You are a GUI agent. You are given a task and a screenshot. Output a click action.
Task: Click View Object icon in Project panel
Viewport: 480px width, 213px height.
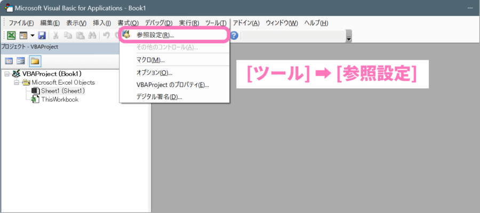click(21, 61)
